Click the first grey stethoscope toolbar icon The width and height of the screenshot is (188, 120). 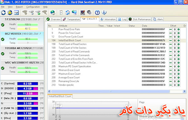coord(25,13)
